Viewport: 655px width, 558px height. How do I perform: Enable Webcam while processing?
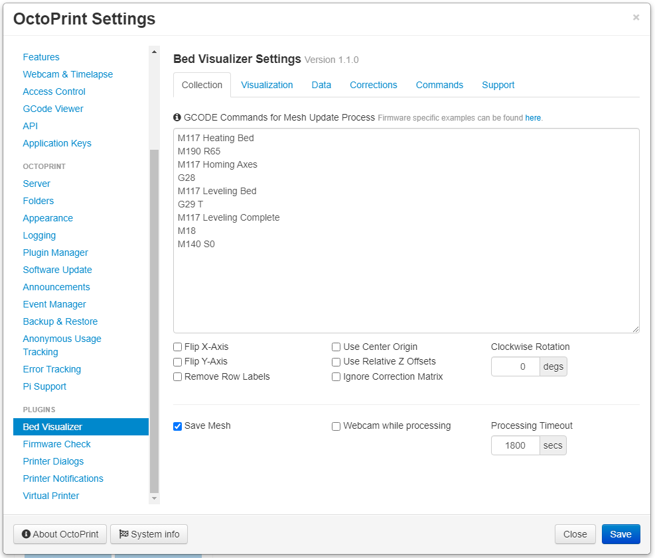tap(336, 426)
